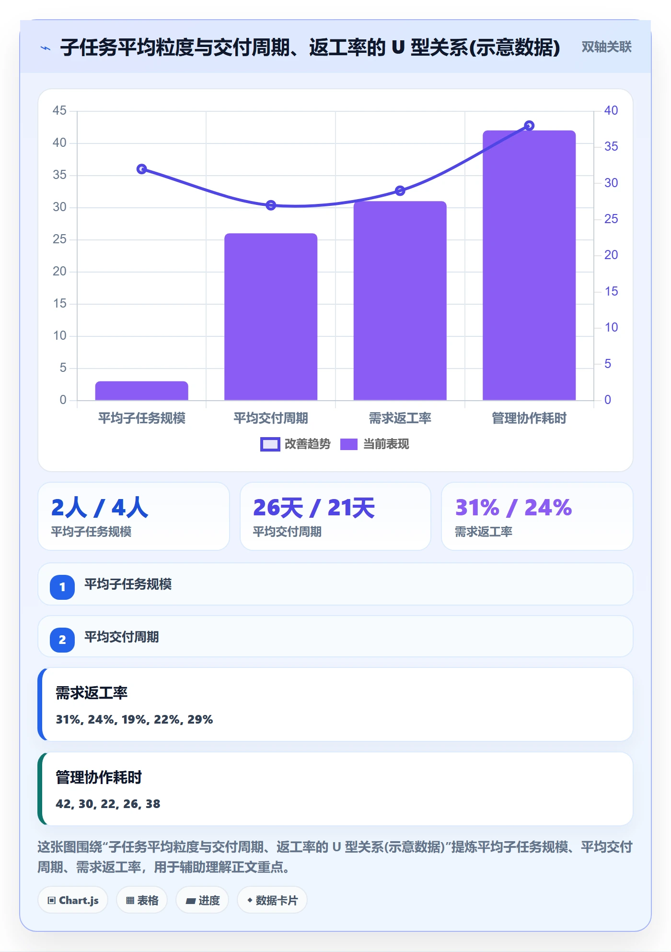The height and width of the screenshot is (952, 671).
Task: Click the x-axis label 需求返工率
Action: pos(400,418)
